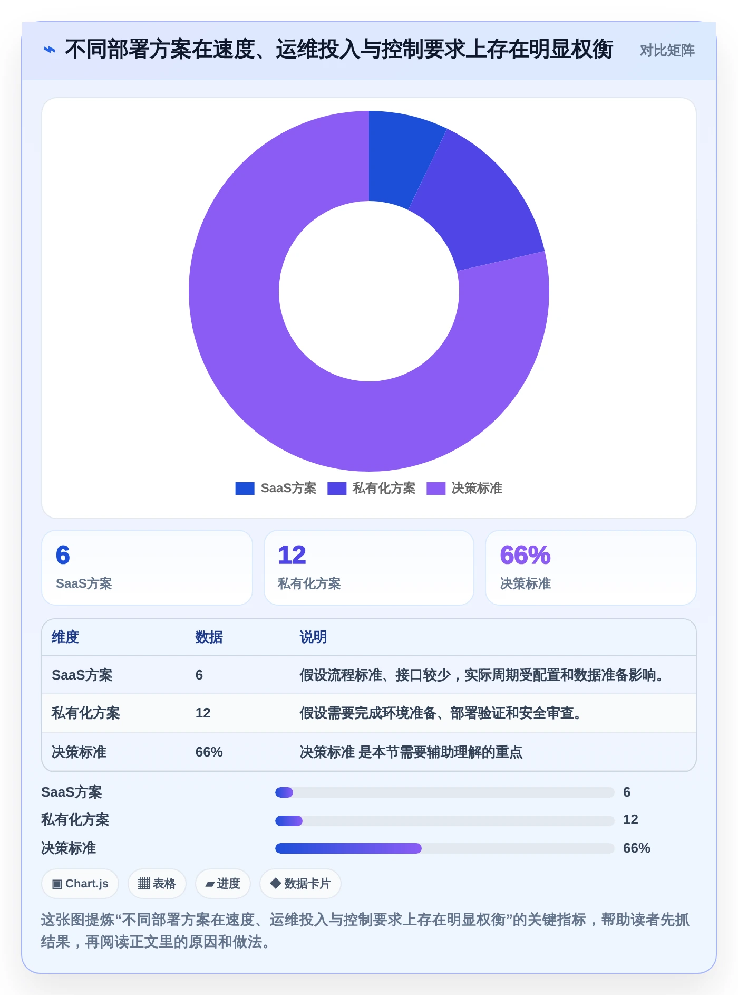
Task: Click the 维度 column header
Action: [x=65, y=637]
